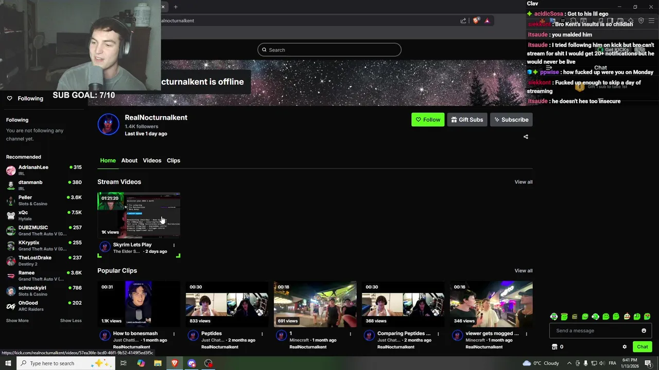659x370 pixels.
Task: Click Windows Type here to search box
Action: pyautogui.click(x=66, y=363)
